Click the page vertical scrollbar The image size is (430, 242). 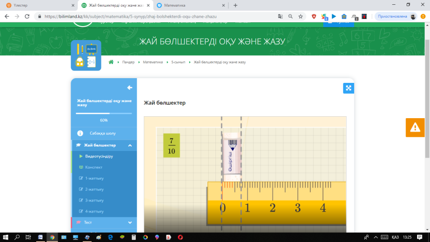(427, 99)
